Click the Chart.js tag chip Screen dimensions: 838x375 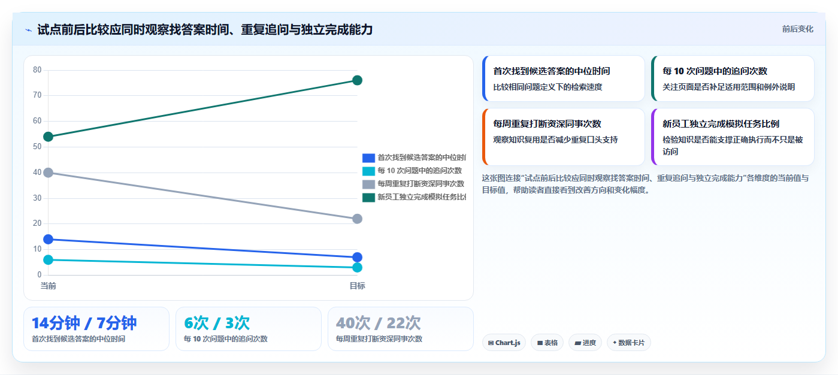point(504,343)
